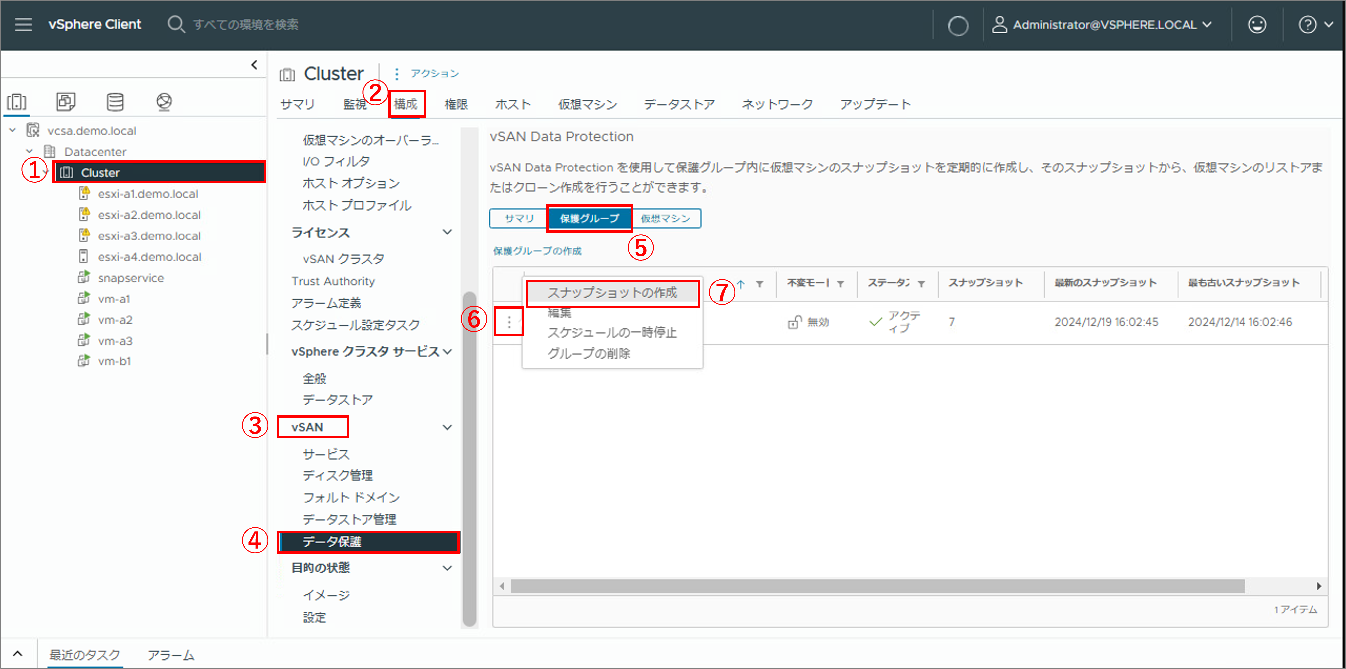Screen dimensions: 1346x669
Task: Open the 監視 tab
Action: [x=354, y=104]
